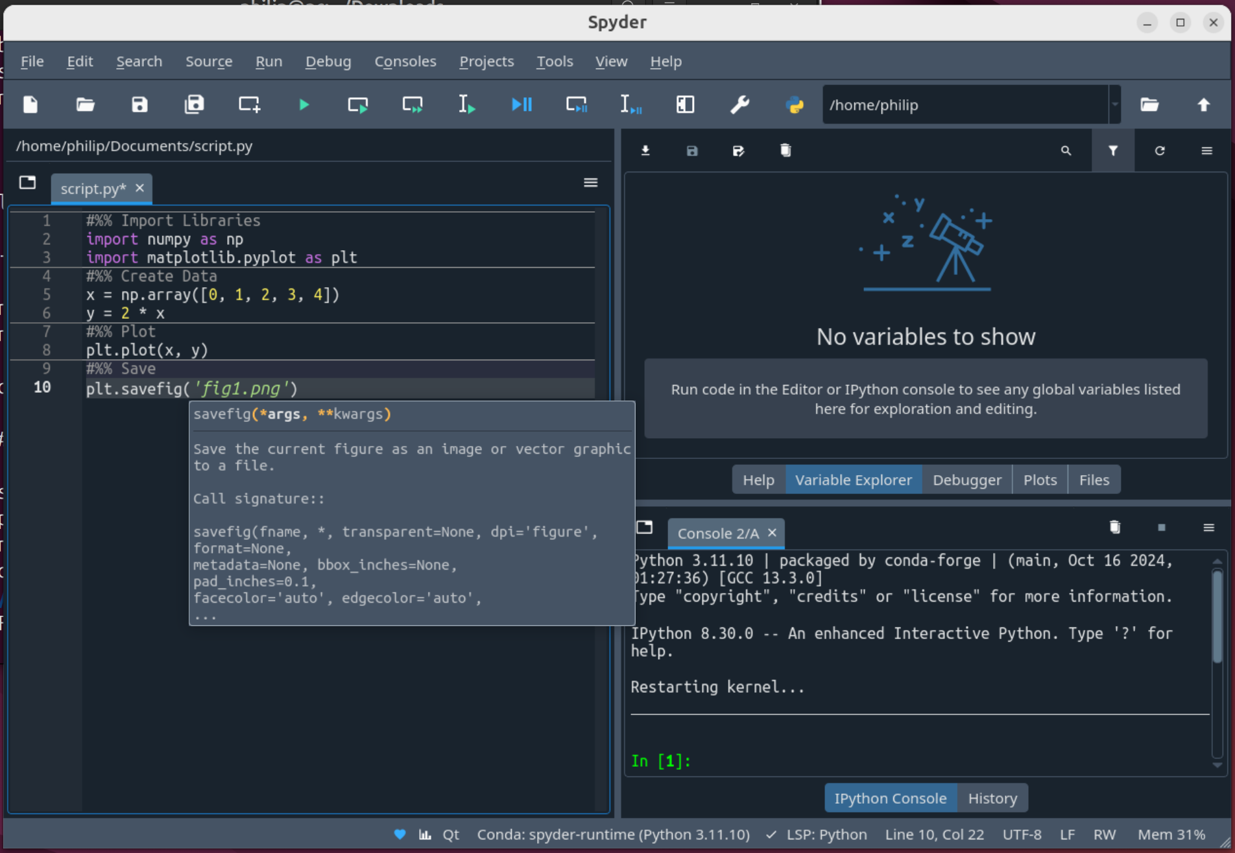Browse editor tabs icon left of script.py
1235x853 pixels.
tap(27, 182)
